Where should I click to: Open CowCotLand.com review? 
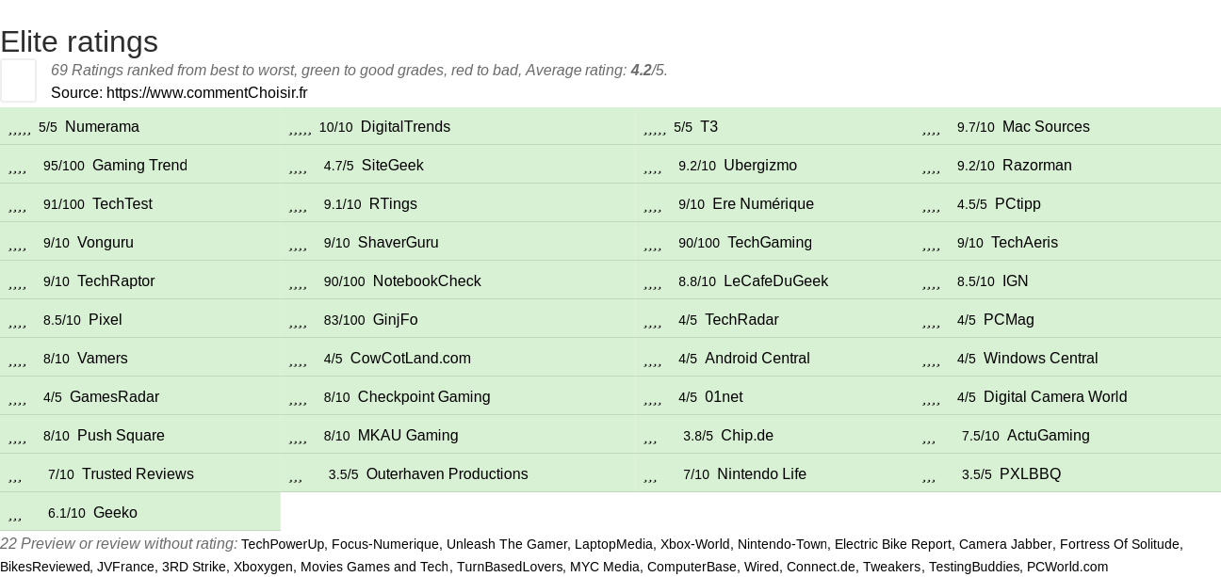411,358
